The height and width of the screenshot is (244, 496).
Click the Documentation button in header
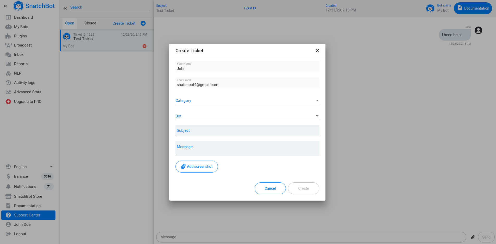coord(473,8)
